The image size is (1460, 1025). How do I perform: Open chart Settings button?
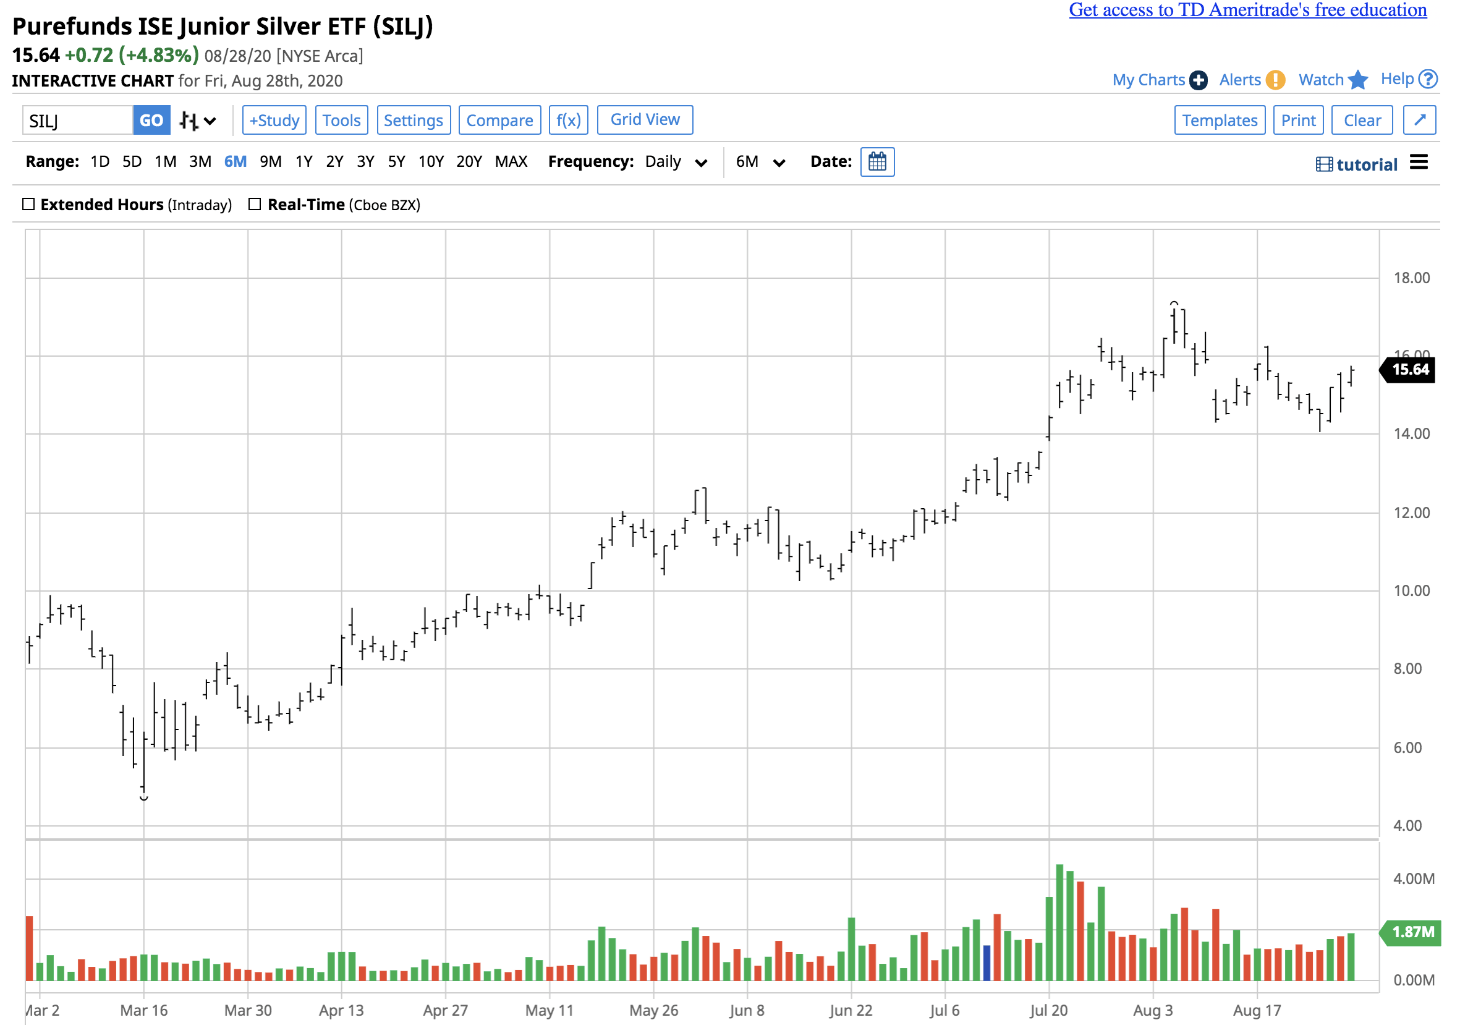pyautogui.click(x=414, y=120)
